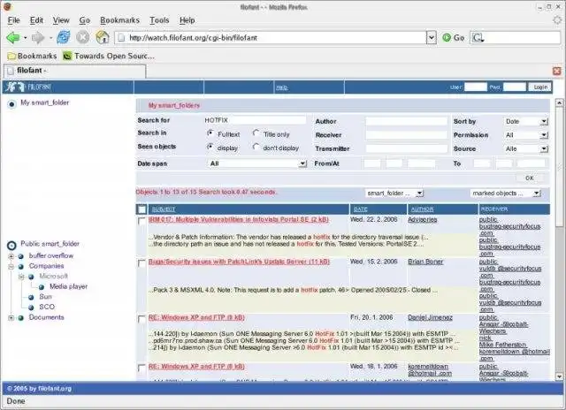Check the PatchLink Update Server row
This screenshot has height=410, width=566.
tap(141, 262)
